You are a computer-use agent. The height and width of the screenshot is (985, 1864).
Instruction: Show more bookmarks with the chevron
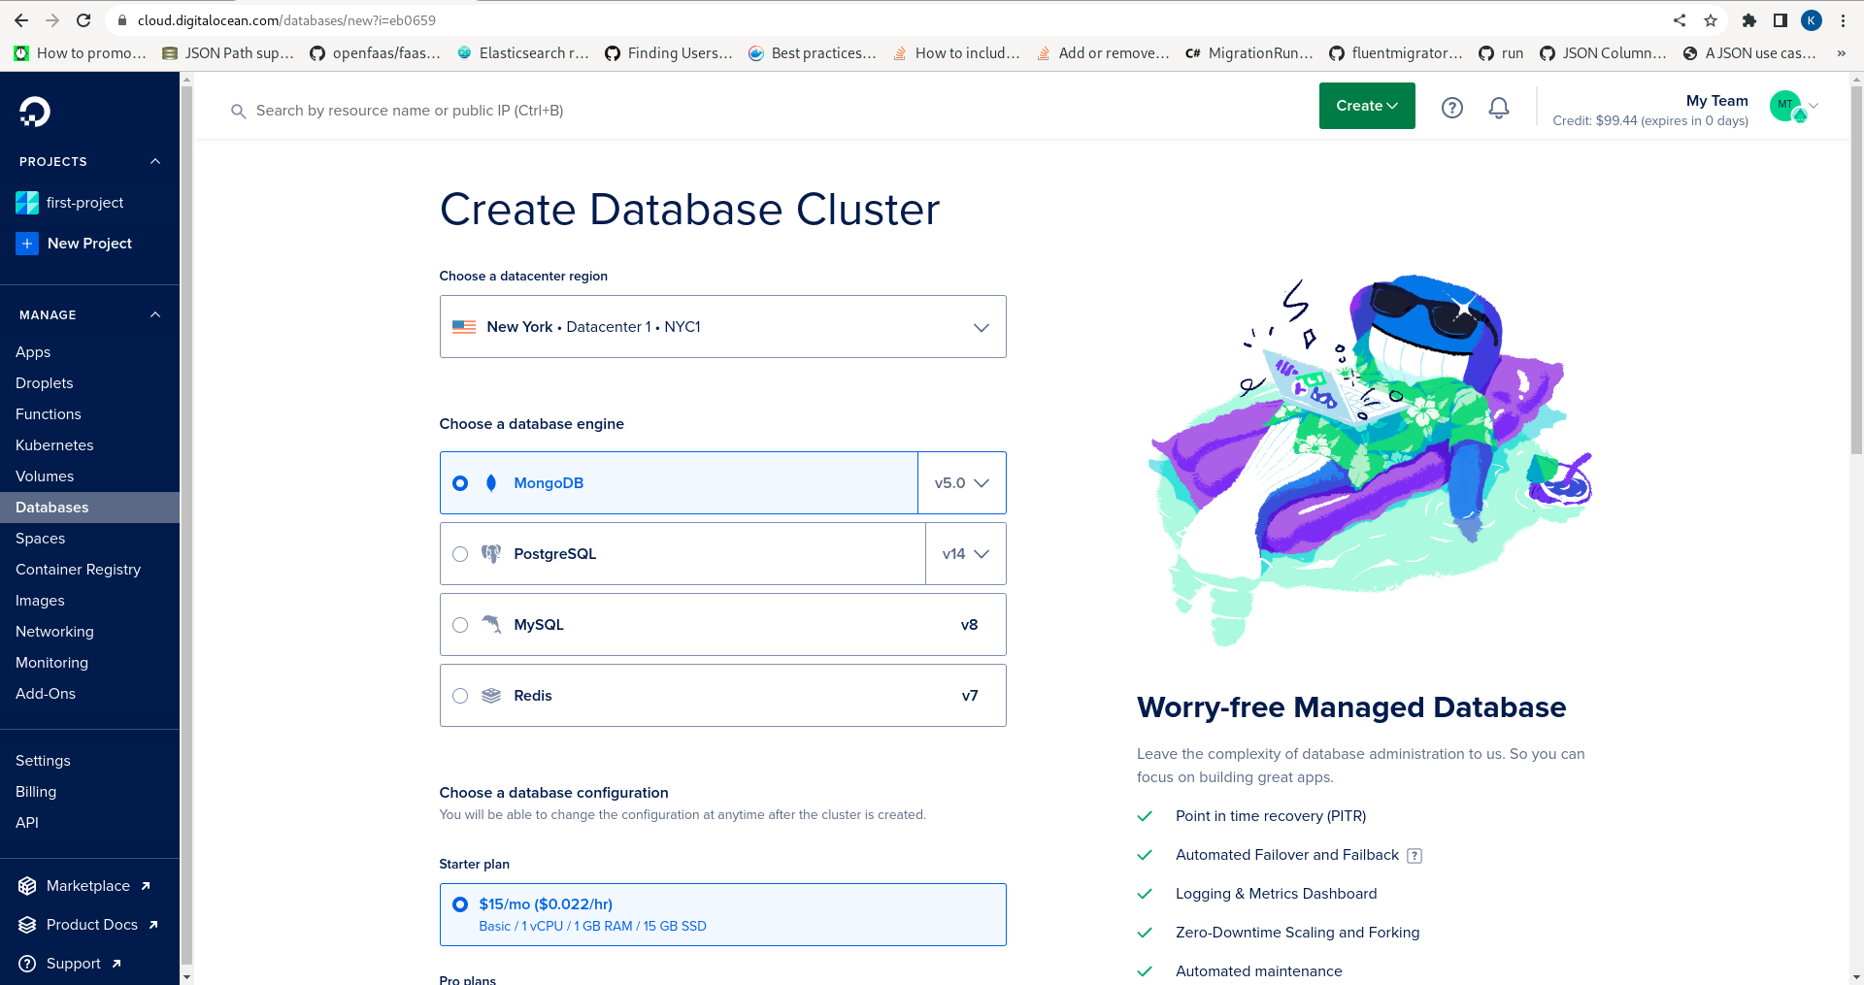1841,53
